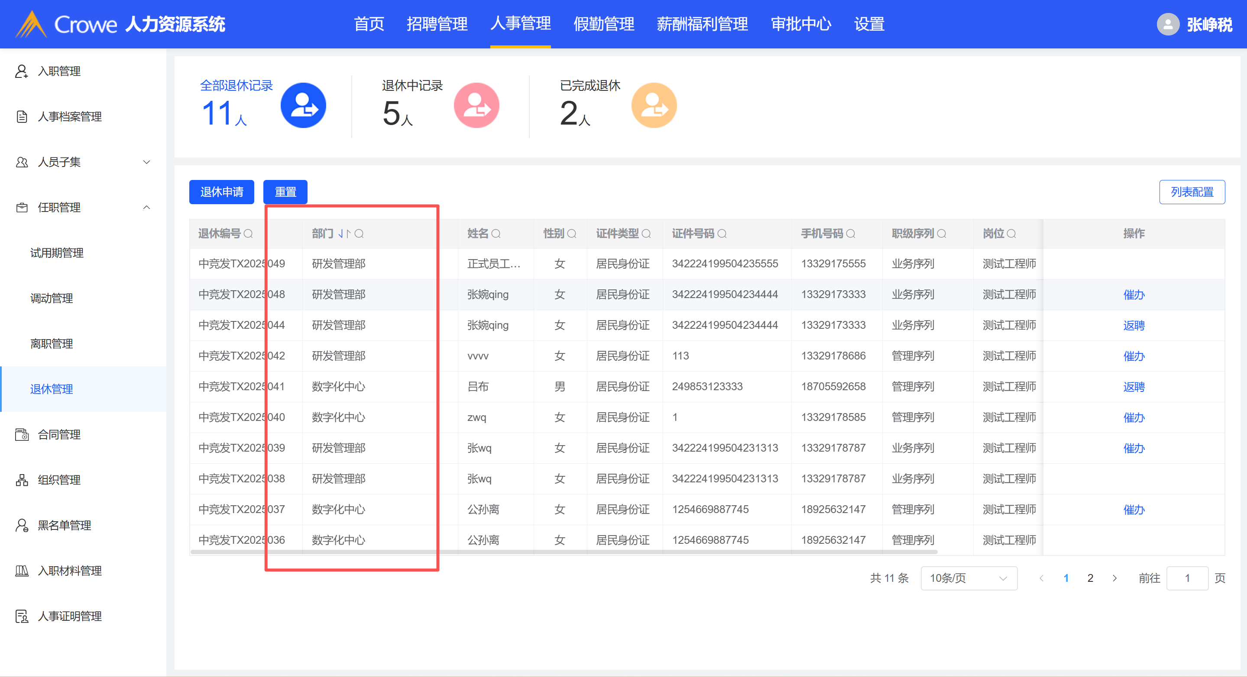Click the search icon beside 手机号码 header

coord(851,234)
